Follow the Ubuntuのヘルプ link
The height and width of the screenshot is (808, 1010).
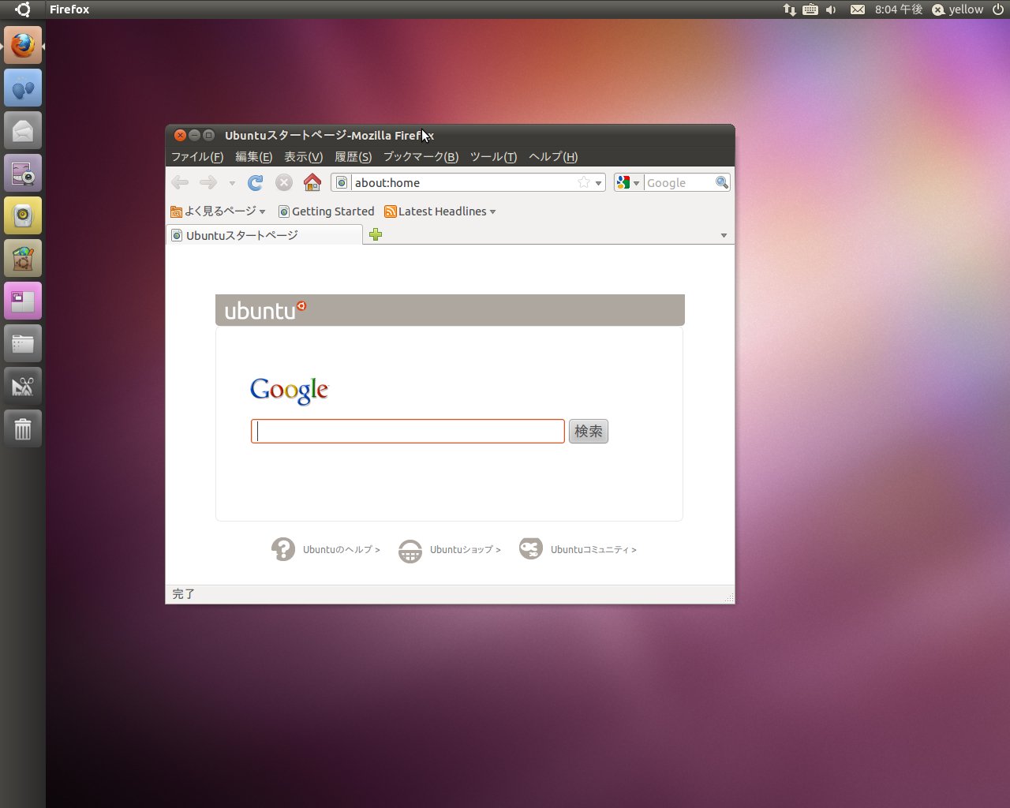pyautogui.click(x=342, y=550)
